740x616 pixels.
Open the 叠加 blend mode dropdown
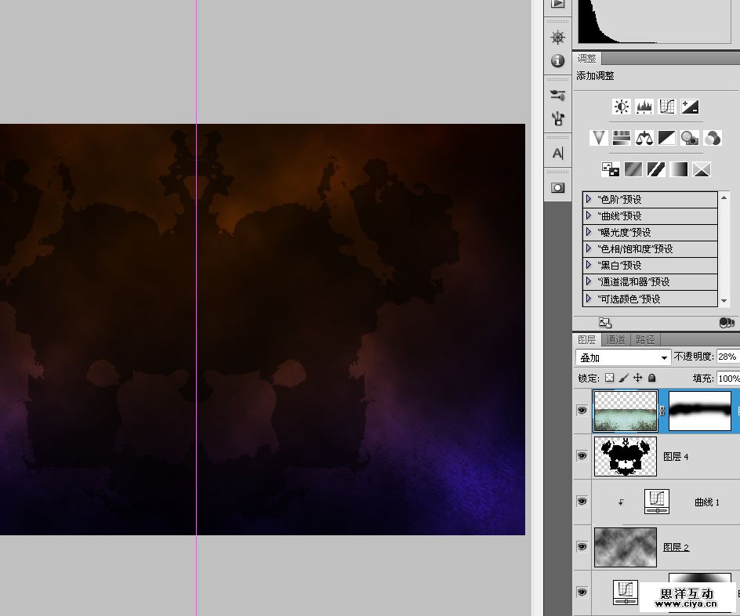[623, 357]
